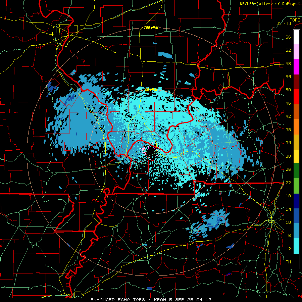Image resolution: width=302 pixels, height=302 pixels.
Task: Click the 30 legend value label
Action: pos(288,156)
